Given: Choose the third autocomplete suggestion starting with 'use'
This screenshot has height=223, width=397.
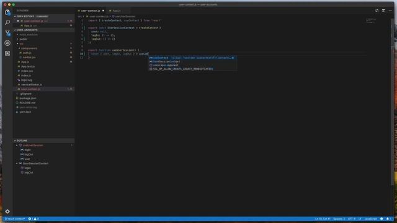Looking at the screenshot, I should 192,65.
